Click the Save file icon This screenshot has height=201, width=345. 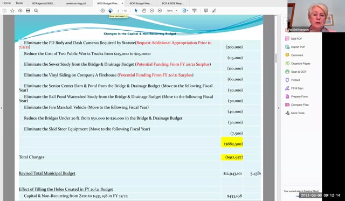click(4, 11)
